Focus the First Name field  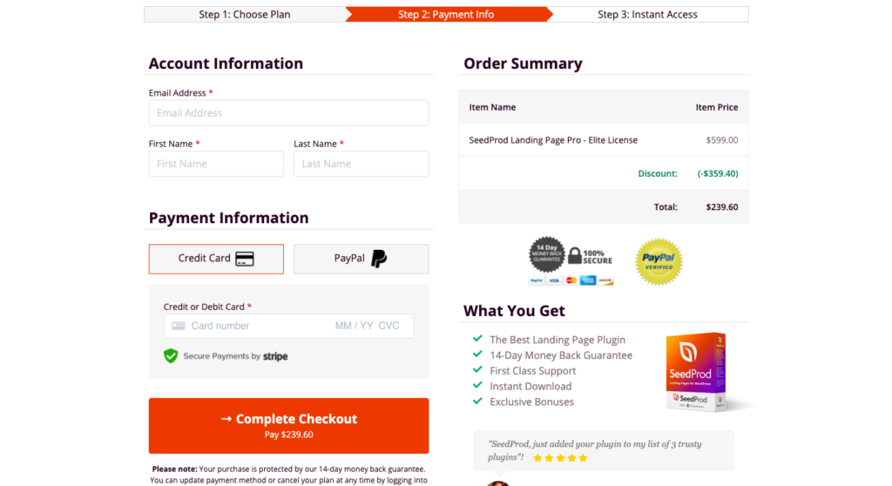click(216, 164)
